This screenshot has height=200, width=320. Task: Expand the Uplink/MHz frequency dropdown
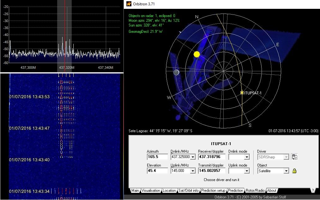pyautogui.click(x=193, y=171)
